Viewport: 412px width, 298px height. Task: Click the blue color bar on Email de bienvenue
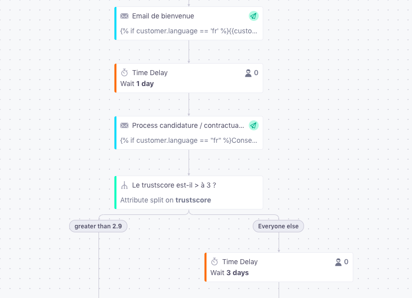click(x=115, y=23)
